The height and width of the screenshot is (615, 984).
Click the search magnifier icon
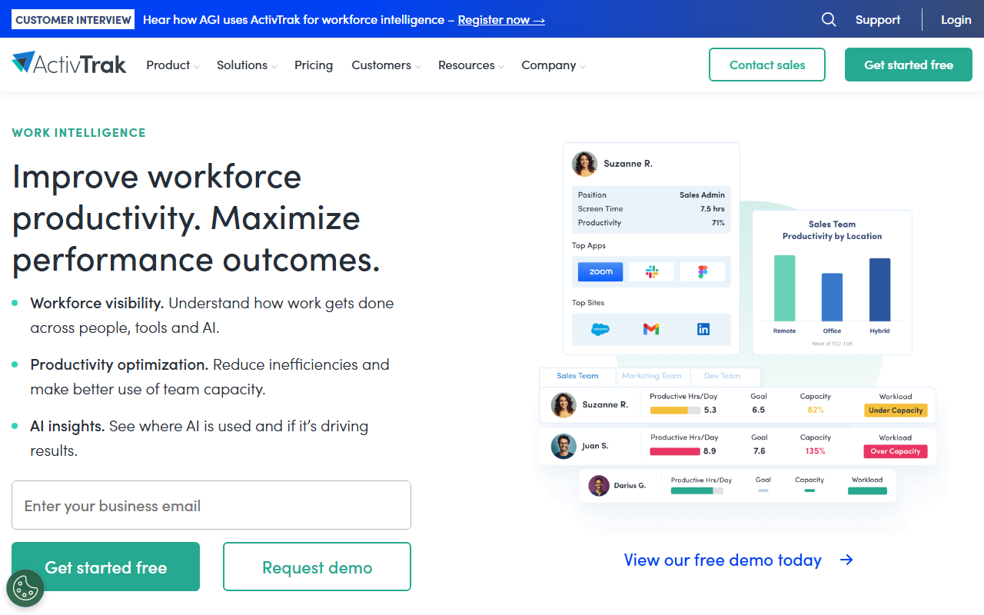pyautogui.click(x=829, y=19)
